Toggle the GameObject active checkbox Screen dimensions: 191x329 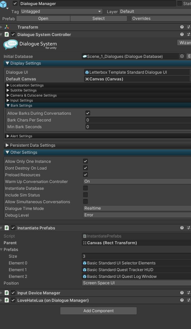pyautogui.click(x=15, y=4)
